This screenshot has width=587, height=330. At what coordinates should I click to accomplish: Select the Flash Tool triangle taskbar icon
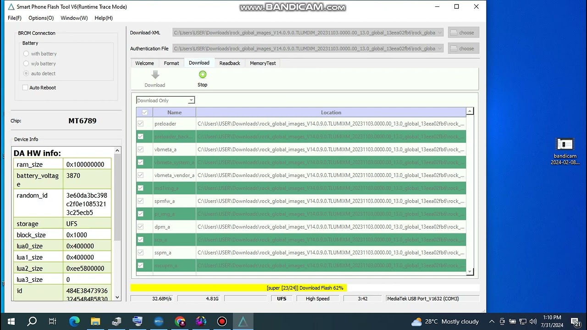click(243, 321)
